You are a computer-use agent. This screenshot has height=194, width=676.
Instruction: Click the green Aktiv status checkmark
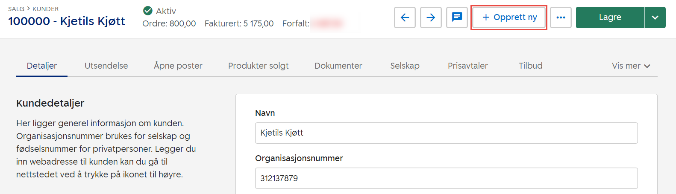[x=148, y=11]
